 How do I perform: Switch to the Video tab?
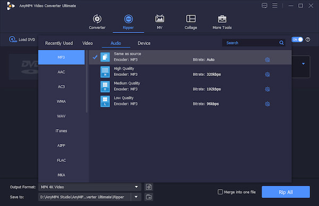[x=88, y=43]
